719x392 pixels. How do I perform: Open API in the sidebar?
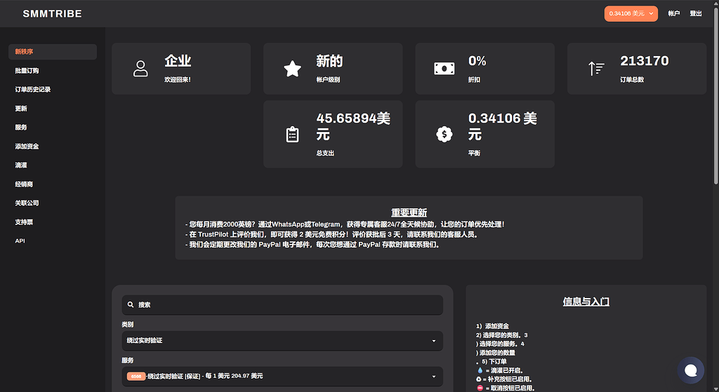pos(20,241)
